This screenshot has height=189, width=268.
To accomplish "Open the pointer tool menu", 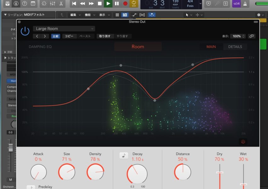I will click(x=189, y=15).
